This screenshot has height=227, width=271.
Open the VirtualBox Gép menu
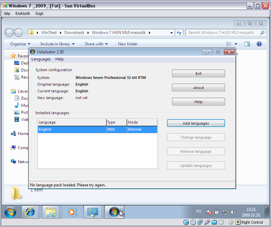7,13
